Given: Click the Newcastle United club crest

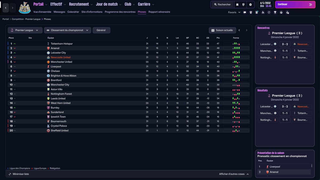Looking at the screenshot, I should click(x=25, y=8).
